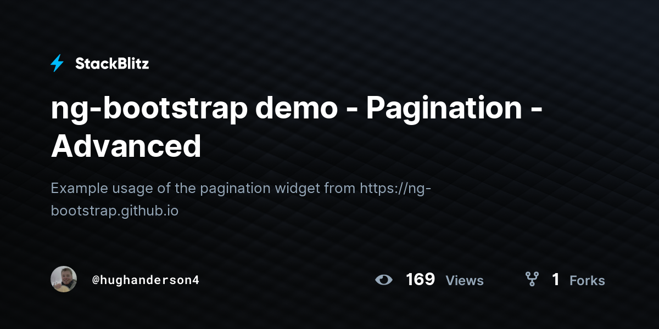
Task: Open the hughanderson4 profile avatar
Action: [64, 279]
